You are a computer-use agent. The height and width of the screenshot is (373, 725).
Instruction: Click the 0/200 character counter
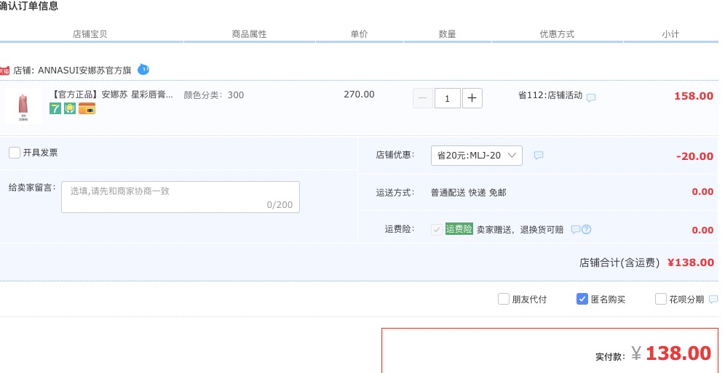pos(280,204)
